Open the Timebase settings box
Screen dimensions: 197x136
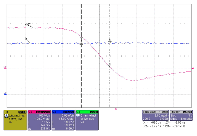click(x=156, y=115)
